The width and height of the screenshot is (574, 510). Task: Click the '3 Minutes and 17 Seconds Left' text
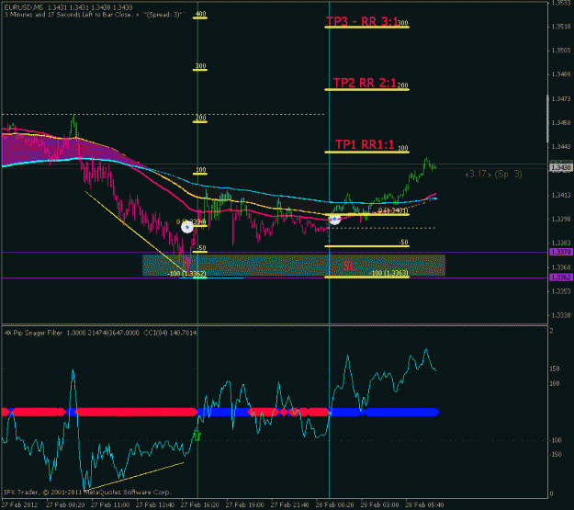point(67,15)
